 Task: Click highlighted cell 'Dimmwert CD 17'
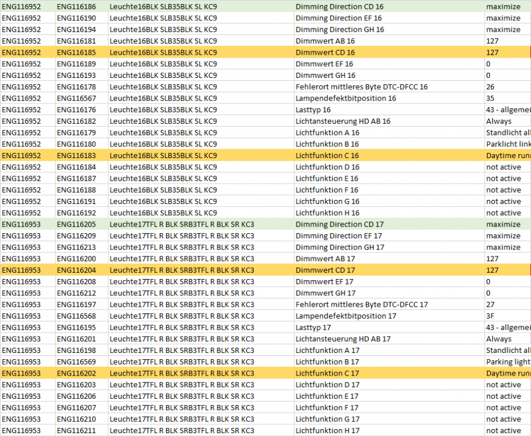click(x=389, y=270)
